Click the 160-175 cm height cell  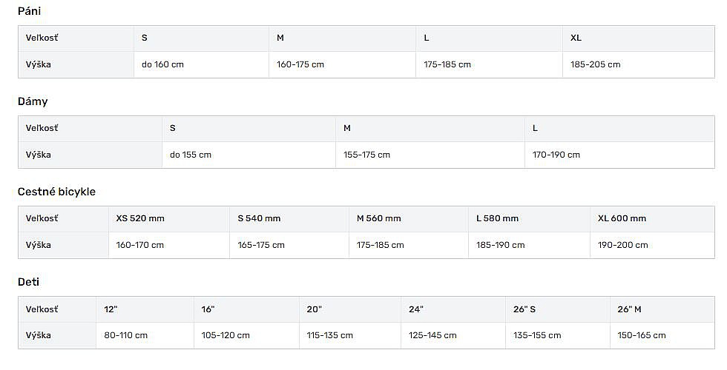point(342,65)
